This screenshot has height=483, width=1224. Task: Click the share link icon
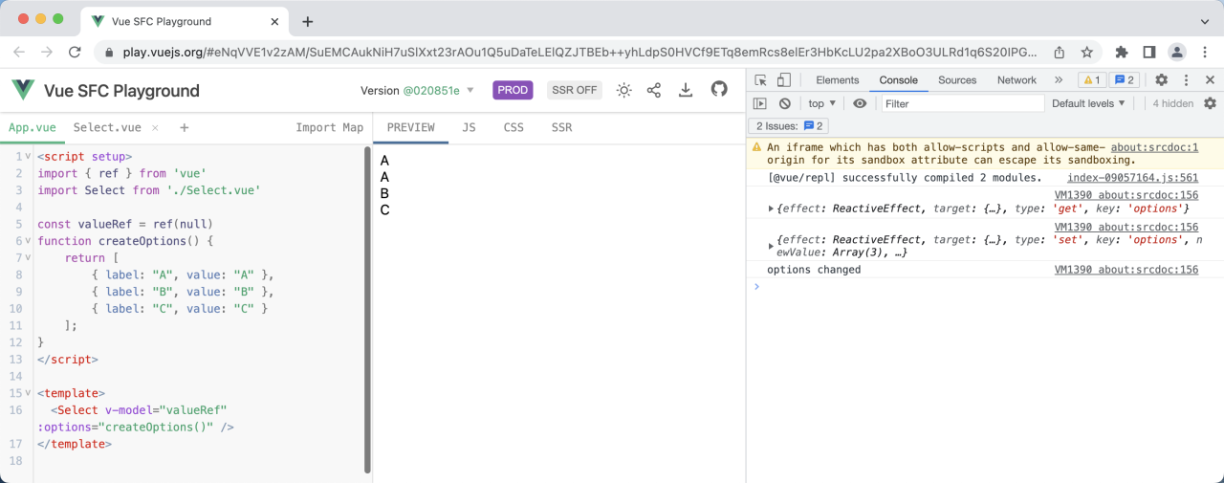click(x=654, y=90)
